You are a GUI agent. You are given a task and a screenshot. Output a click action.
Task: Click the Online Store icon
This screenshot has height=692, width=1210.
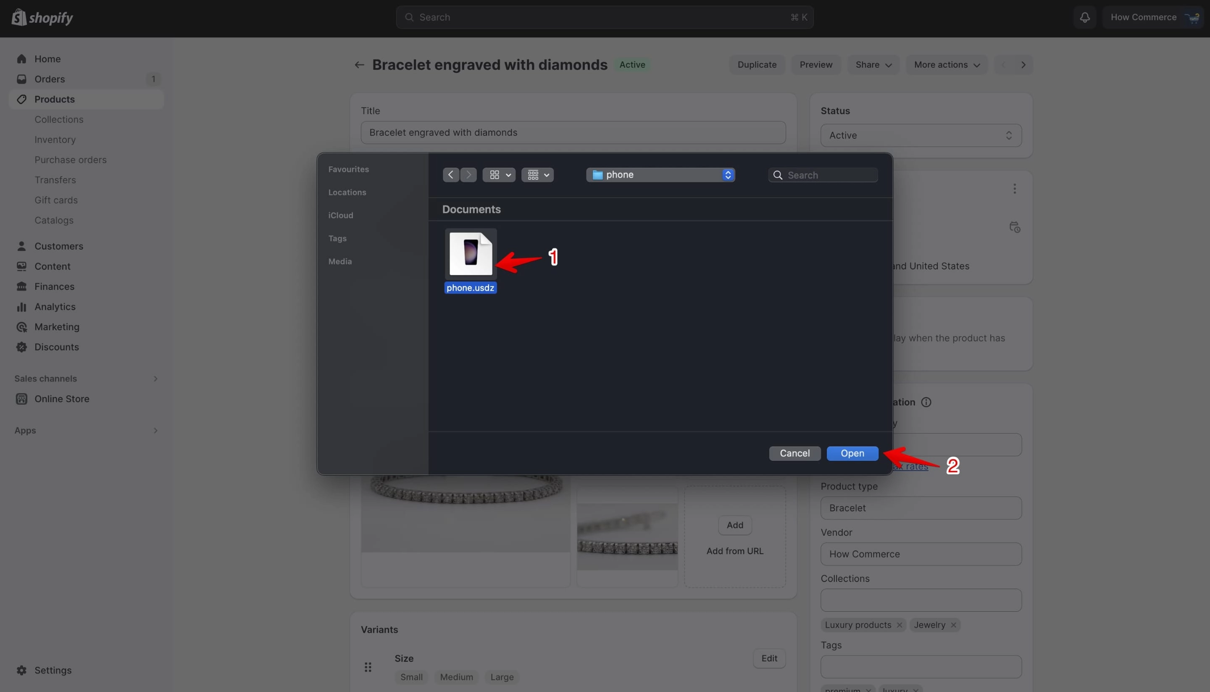[x=21, y=399]
